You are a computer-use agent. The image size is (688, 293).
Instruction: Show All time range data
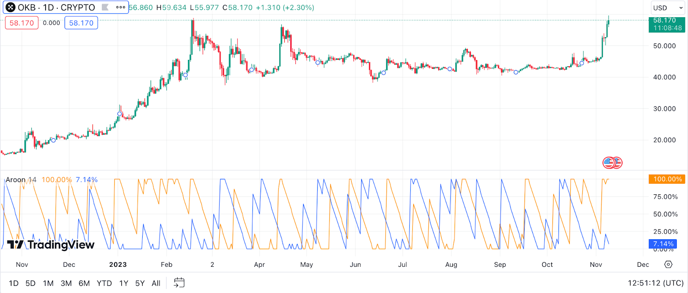point(156,283)
